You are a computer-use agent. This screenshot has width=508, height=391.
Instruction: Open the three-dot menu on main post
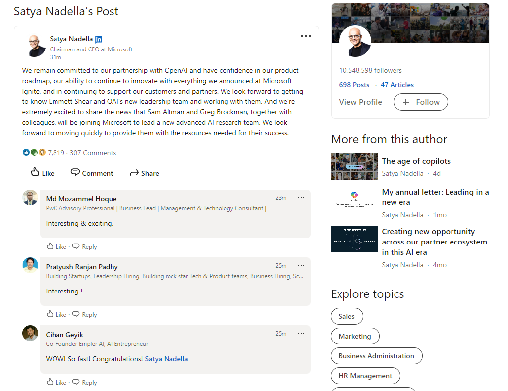pos(306,36)
